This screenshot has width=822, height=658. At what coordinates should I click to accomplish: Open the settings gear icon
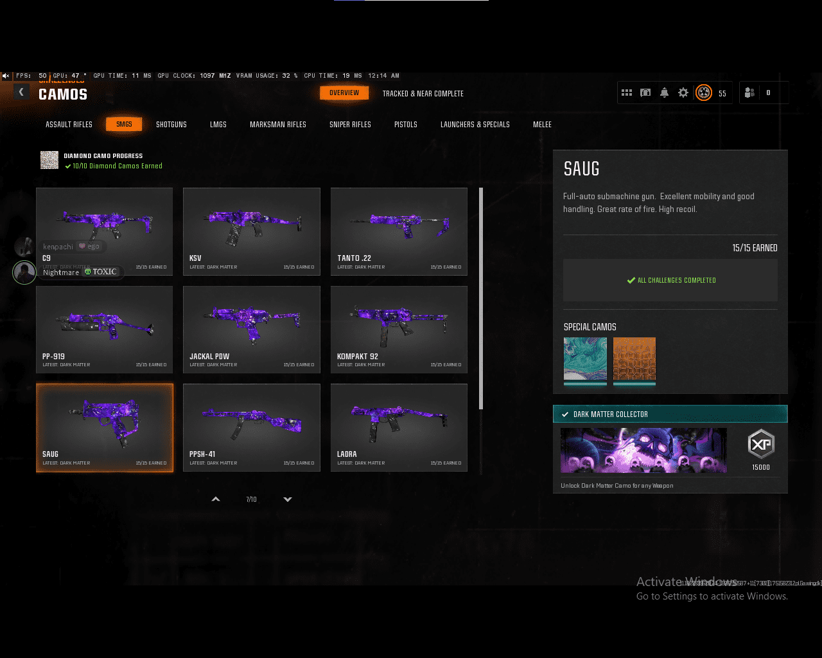pos(683,93)
